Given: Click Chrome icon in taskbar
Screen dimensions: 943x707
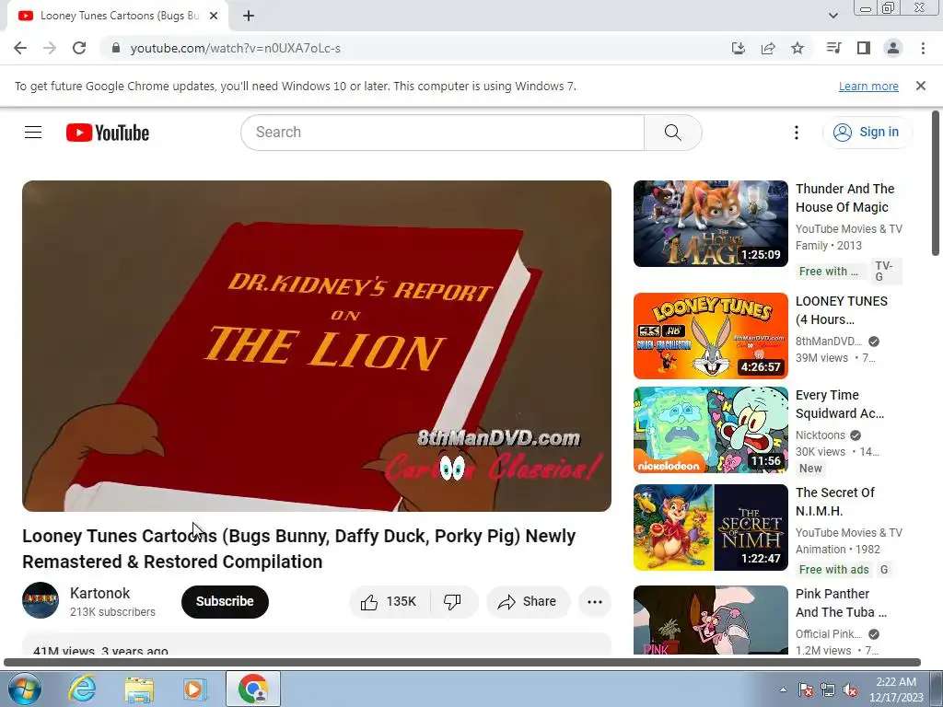Looking at the screenshot, I should click(x=253, y=689).
